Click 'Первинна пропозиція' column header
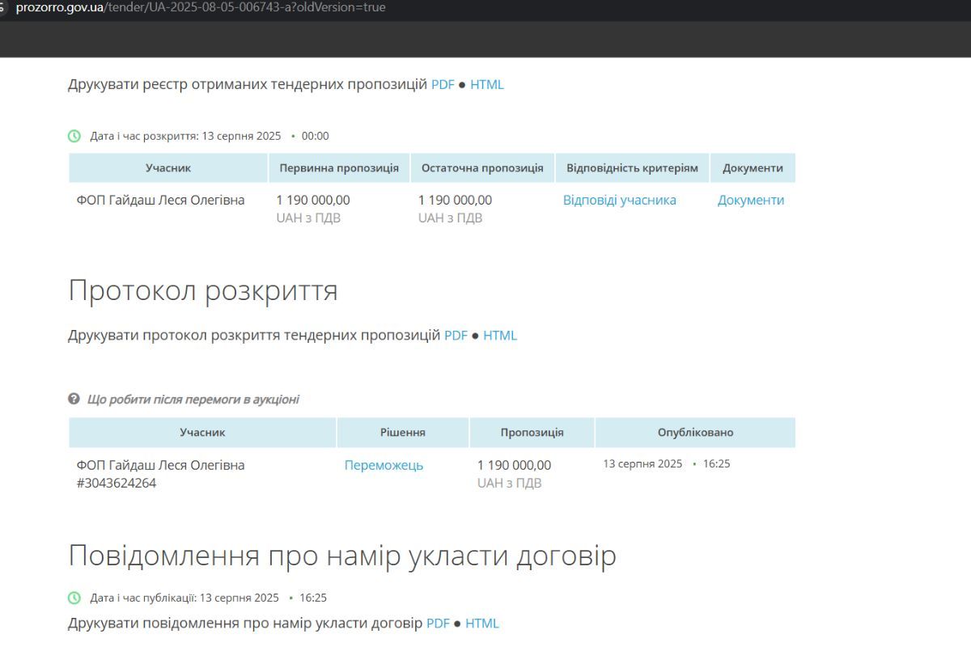Screen dimensions: 971x647 click(339, 168)
